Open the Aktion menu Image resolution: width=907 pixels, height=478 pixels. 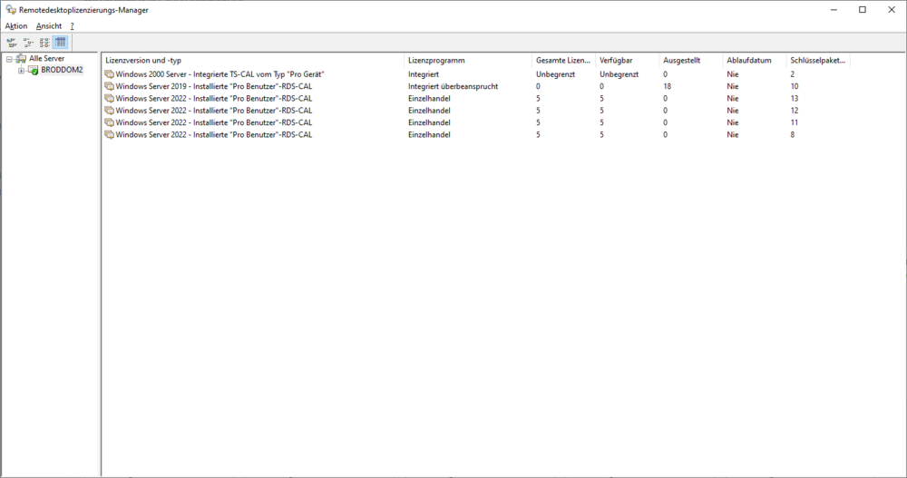pyautogui.click(x=16, y=26)
